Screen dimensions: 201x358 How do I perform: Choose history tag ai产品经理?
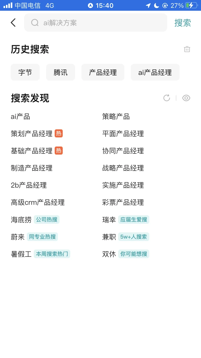point(155,72)
